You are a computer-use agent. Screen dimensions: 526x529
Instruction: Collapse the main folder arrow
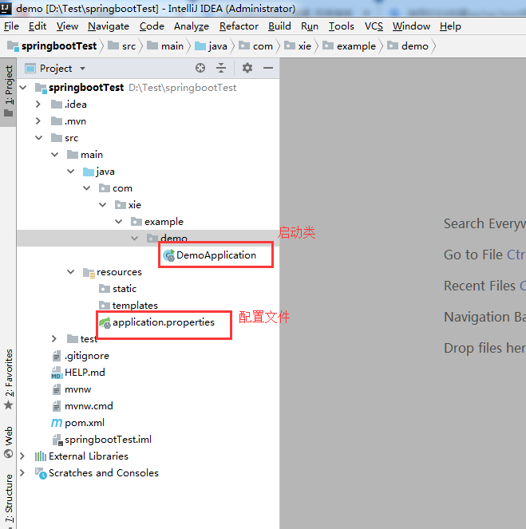click(54, 155)
